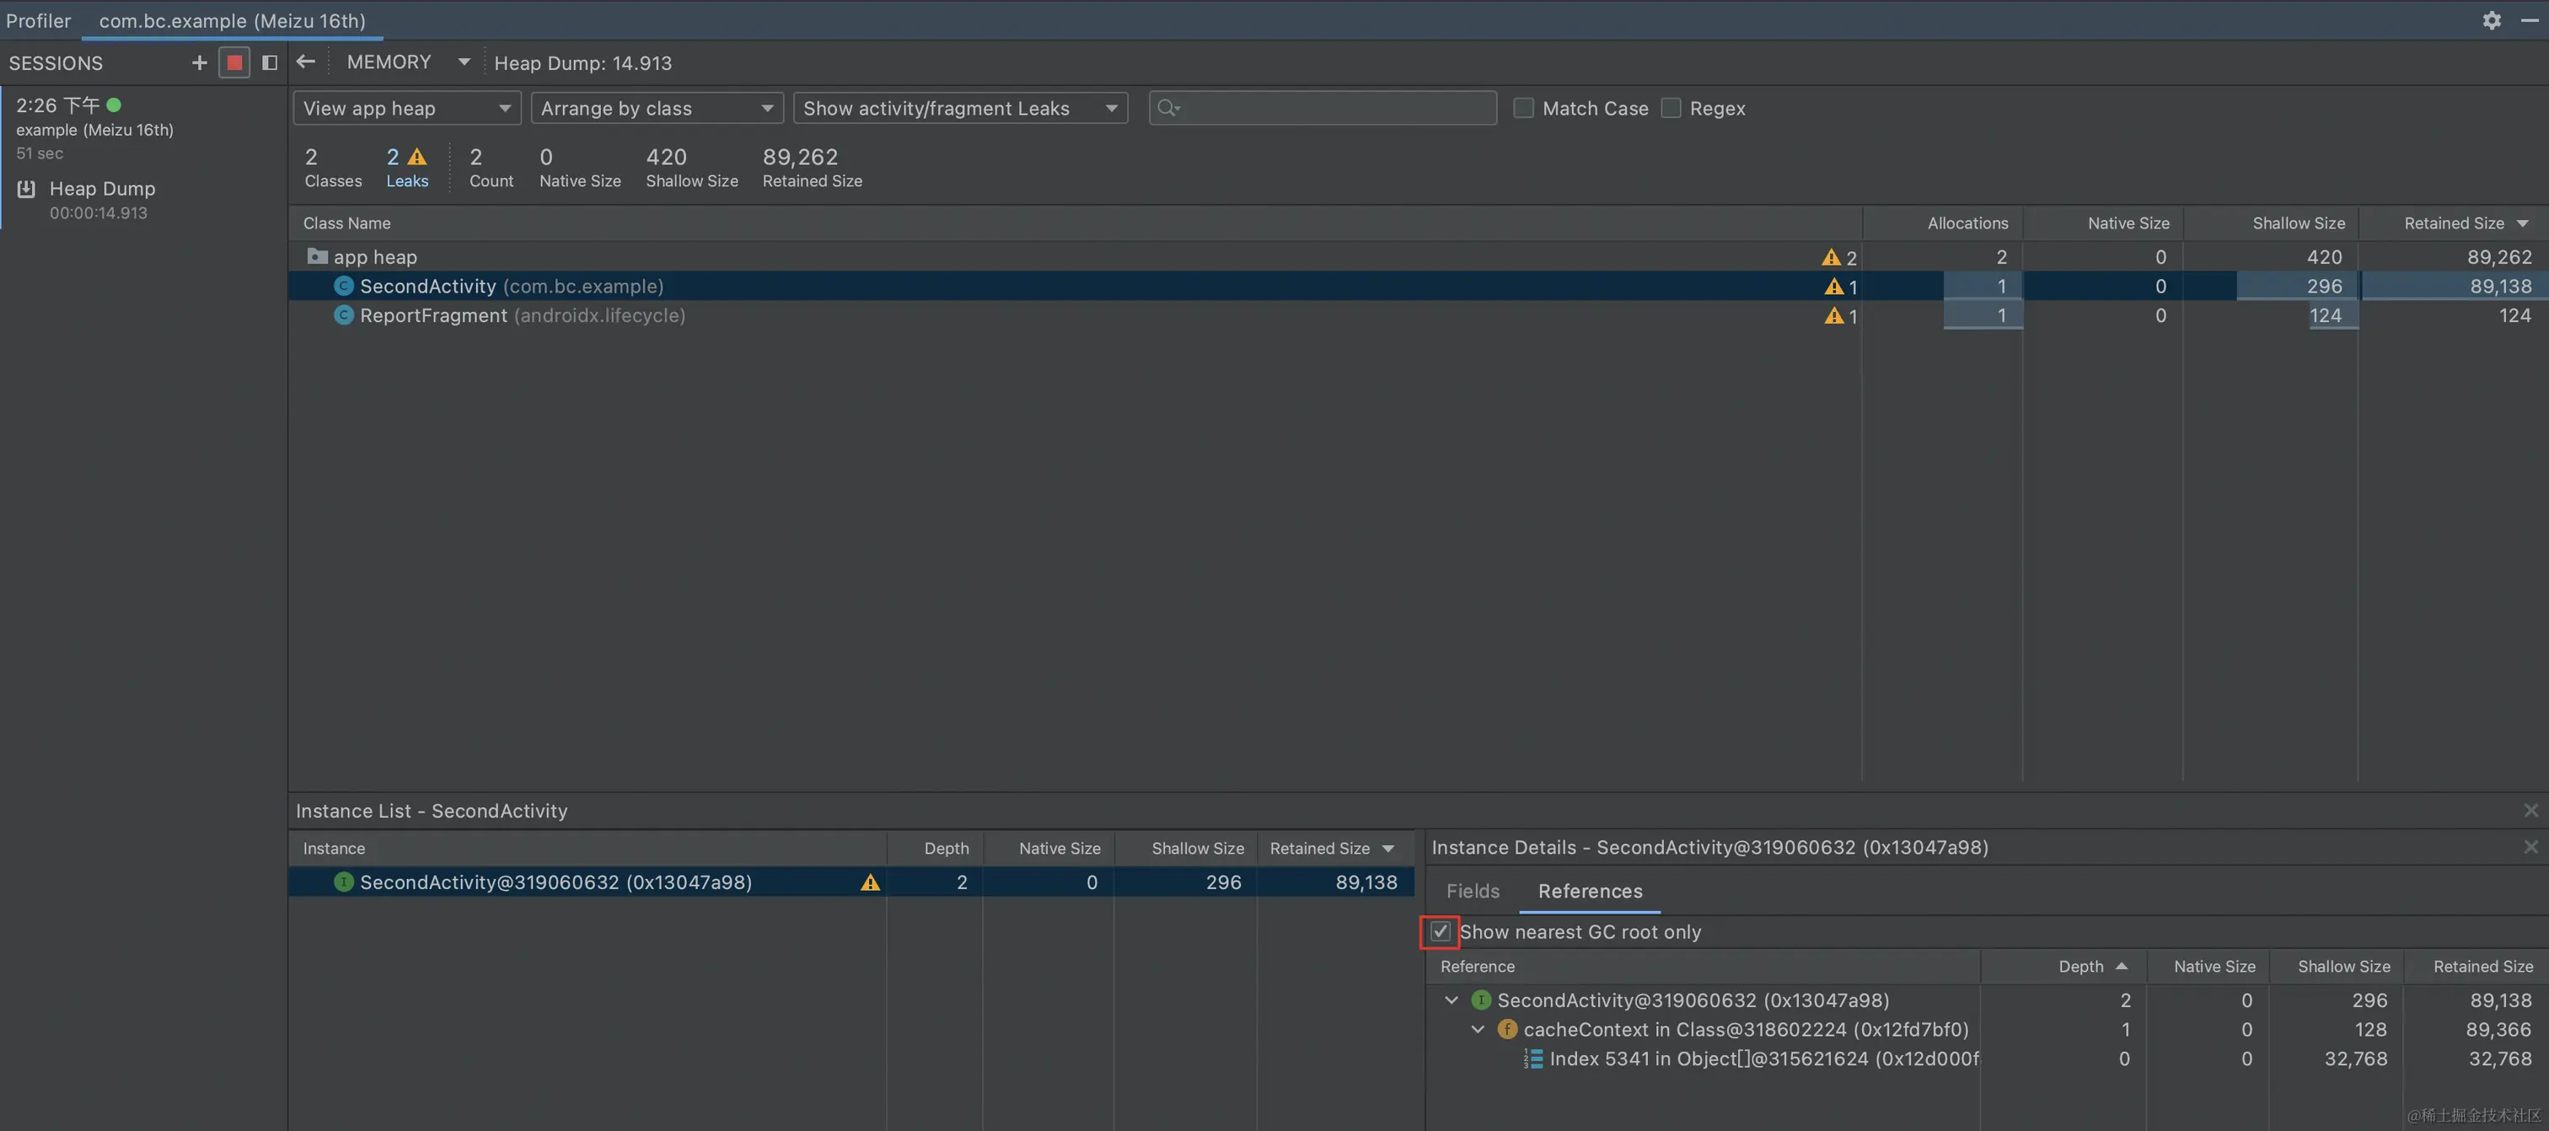Stop the current profiling session
This screenshot has height=1131, width=2549.
tap(234, 62)
